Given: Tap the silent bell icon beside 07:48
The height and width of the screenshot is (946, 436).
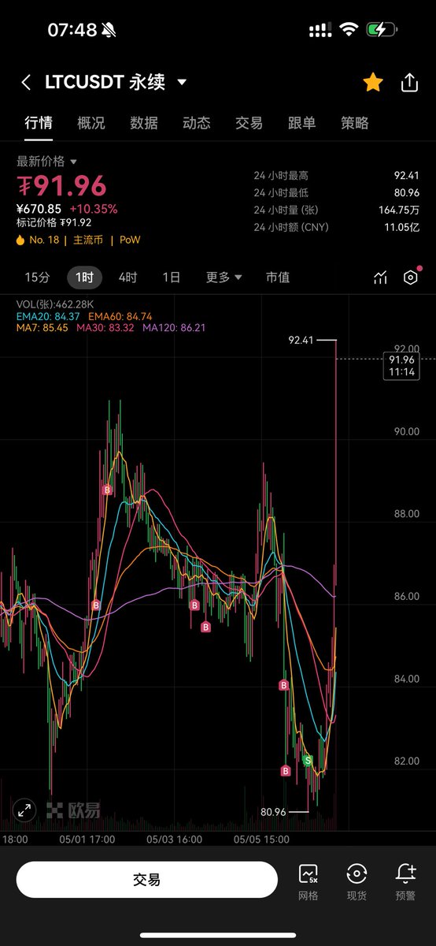Looking at the screenshot, I should (x=109, y=30).
